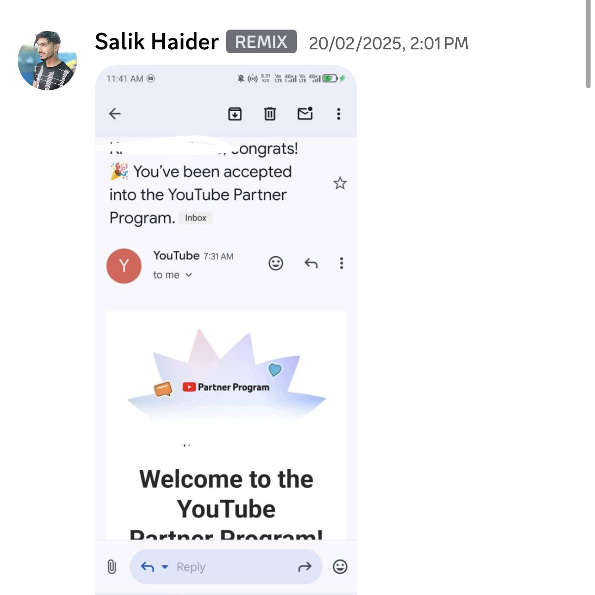The width and height of the screenshot is (595, 595).
Task: Expand reply type dropdown arrow in Reply box
Action: click(x=165, y=567)
